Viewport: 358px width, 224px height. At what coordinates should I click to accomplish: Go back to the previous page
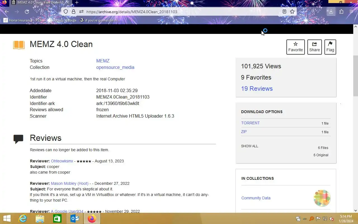click(7, 12)
